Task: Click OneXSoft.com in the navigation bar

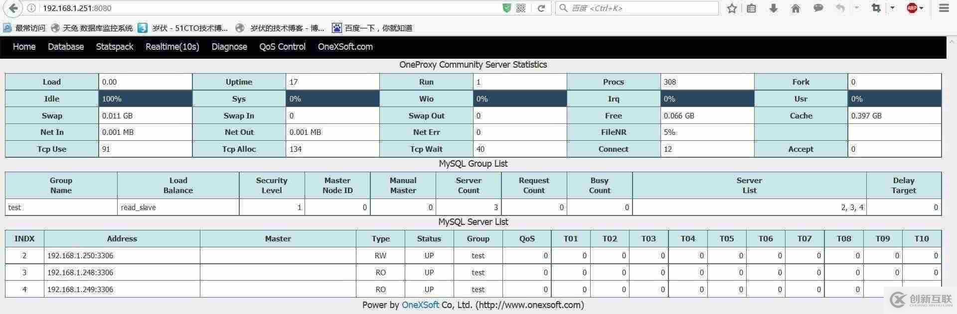Action: [345, 47]
